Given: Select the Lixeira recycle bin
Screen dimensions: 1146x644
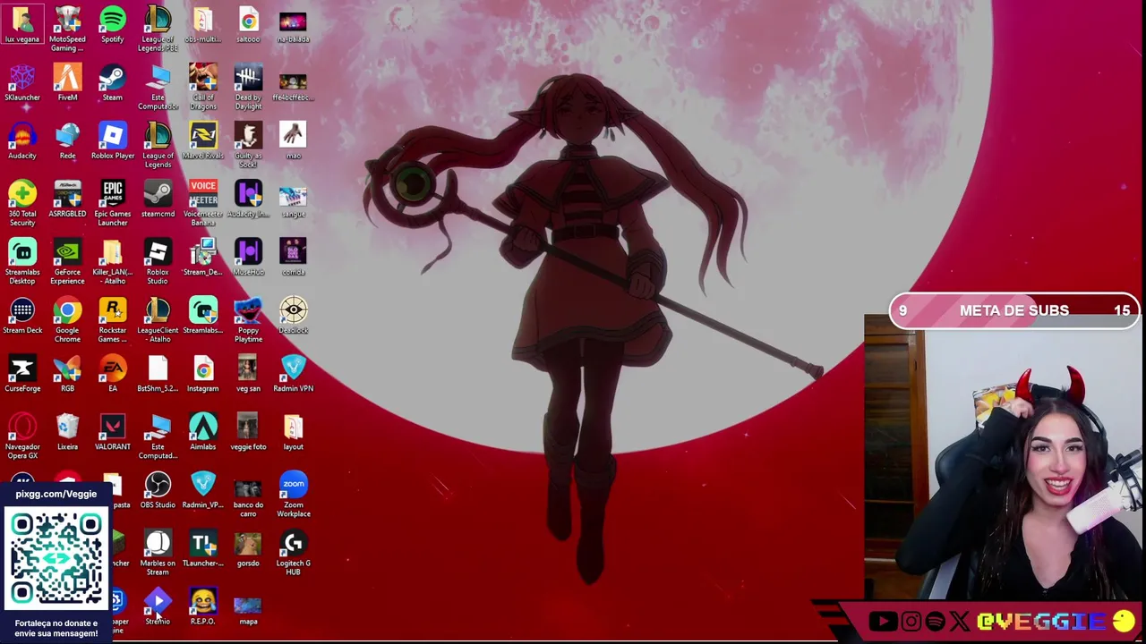Looking at the screenshot, I should pyautogui.click(x=67, y=432).
